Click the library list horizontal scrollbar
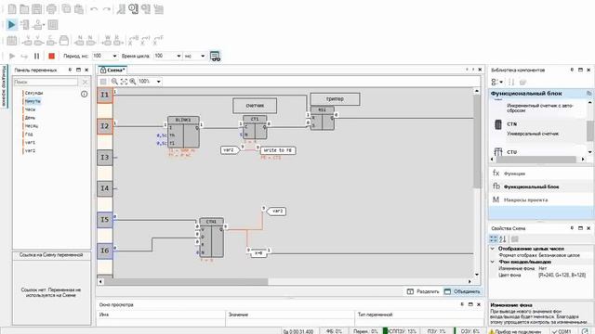This screenshot has height=334, width=595. [x=535, y=160]
